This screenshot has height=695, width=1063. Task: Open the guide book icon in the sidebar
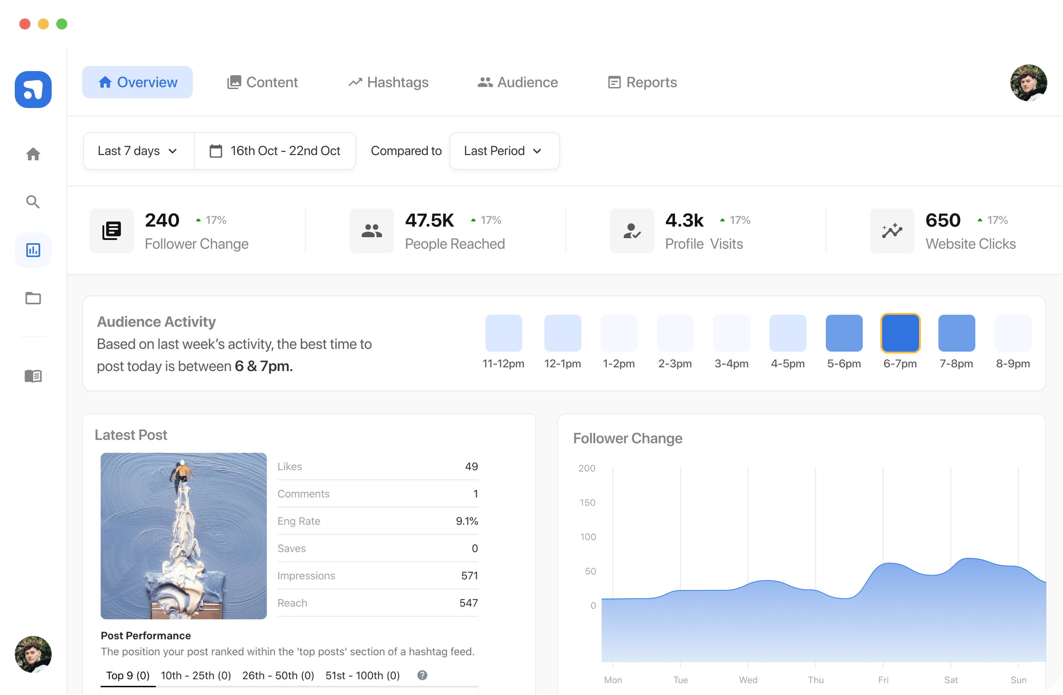click(x=33, y=376)
